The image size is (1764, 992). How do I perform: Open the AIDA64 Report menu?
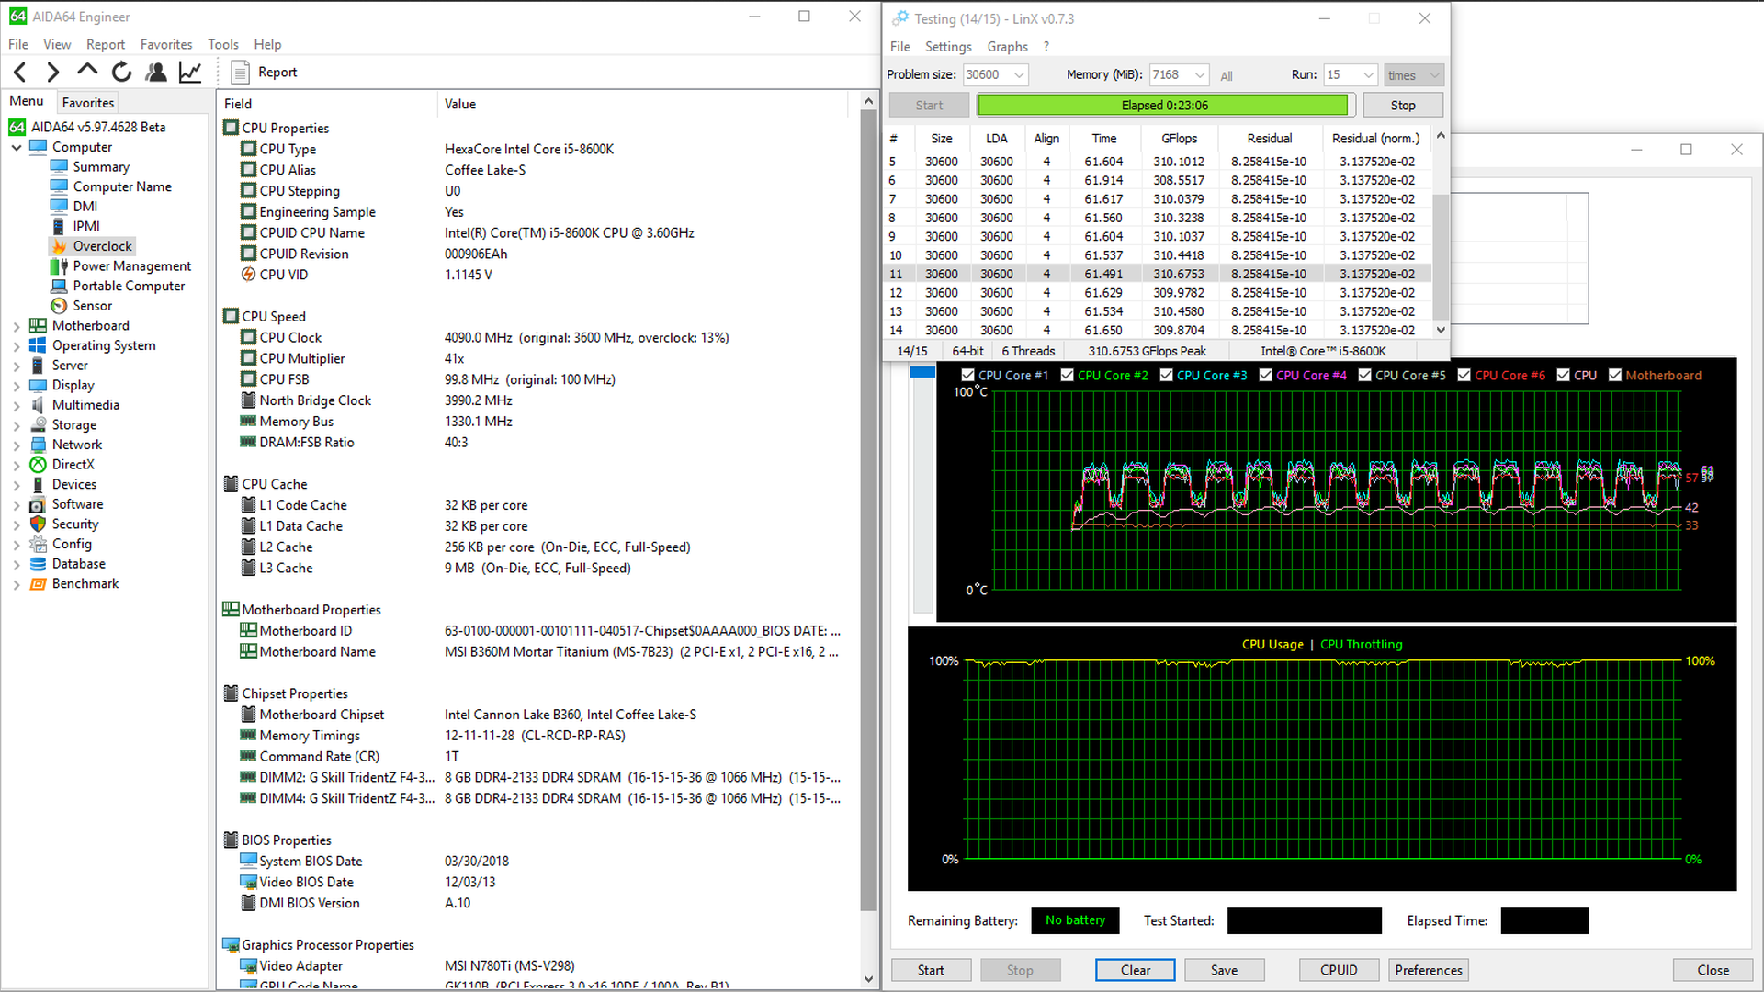pos(106,44)
